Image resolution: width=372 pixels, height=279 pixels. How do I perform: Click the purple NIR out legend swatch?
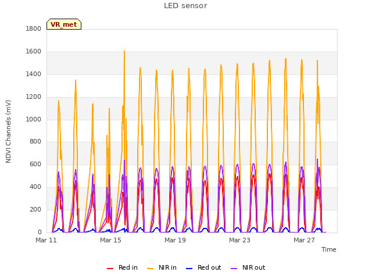click(x=234, y=269)
